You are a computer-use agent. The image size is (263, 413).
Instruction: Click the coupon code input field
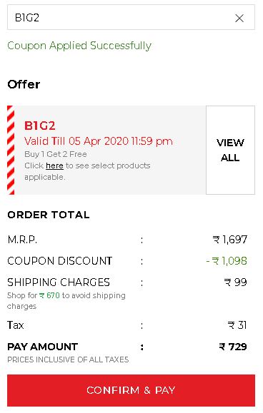(131, 17)
